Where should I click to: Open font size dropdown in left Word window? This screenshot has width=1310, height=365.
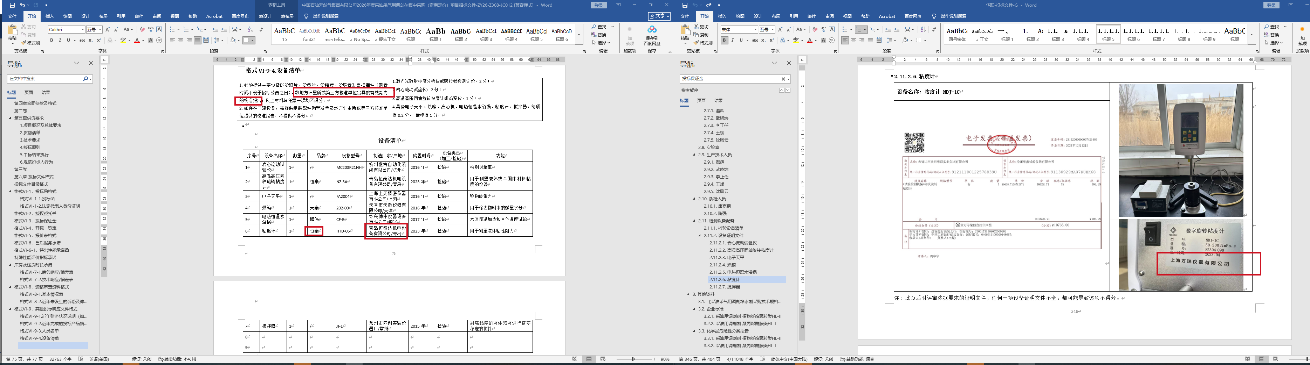pos(100,29)
